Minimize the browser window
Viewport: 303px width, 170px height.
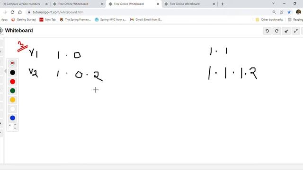pos(284,3)
